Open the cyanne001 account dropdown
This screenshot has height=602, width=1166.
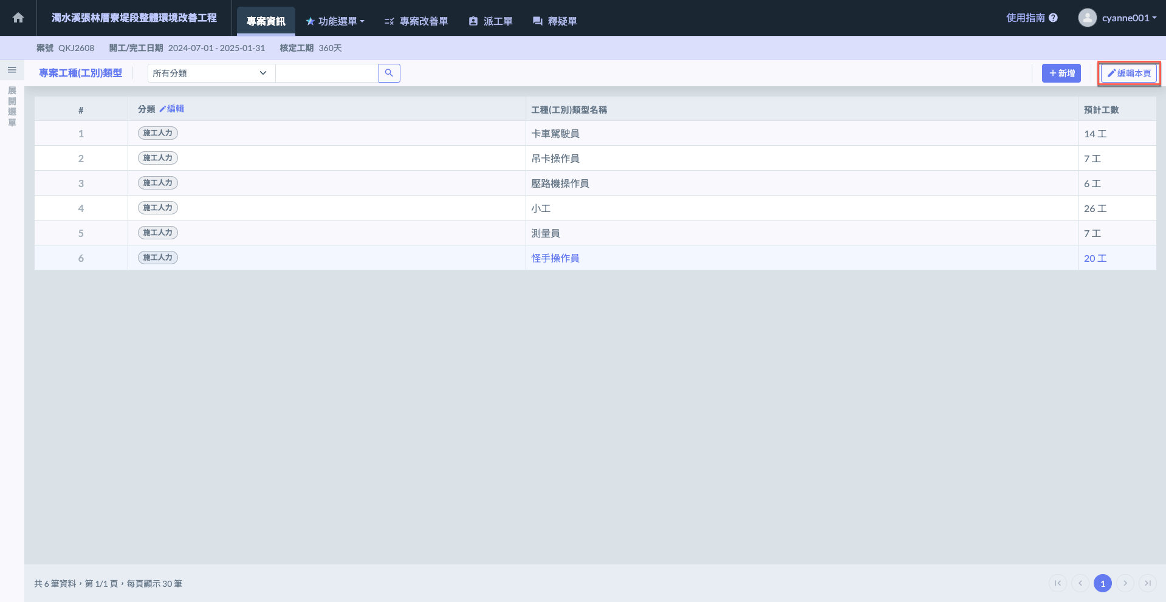coord(1128,18)
